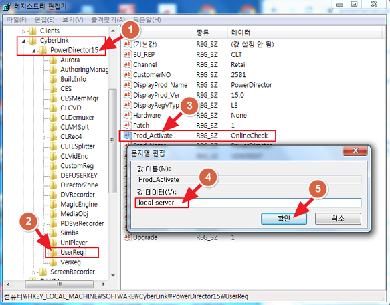The image size is (390, 305).
Task: Select the ScreenRecorder tree item
Action: point(72,272)
